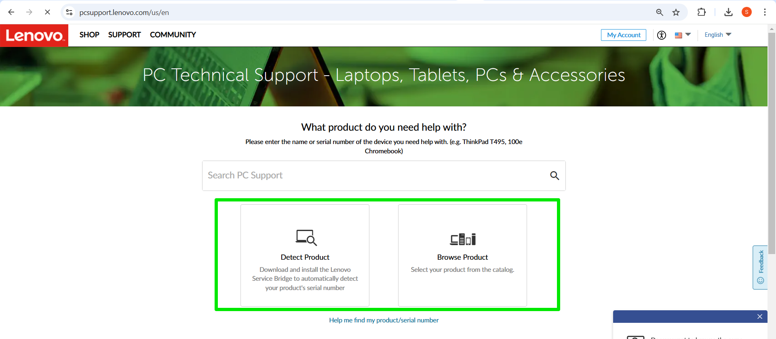The width and height of the screenshot is (776, 339).
Task: View site information icon in address bar
Action: click(x=70, y=12)
